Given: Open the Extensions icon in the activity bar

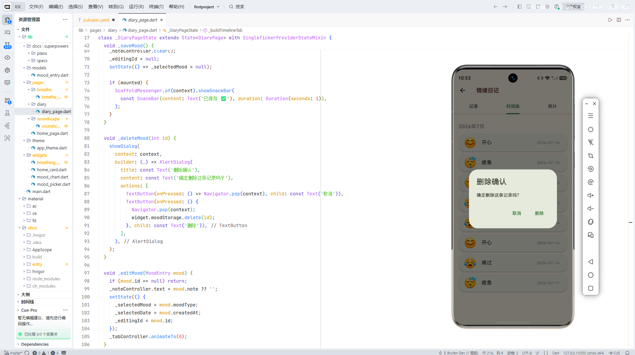Looking at the screenshot, I should 7,100.
